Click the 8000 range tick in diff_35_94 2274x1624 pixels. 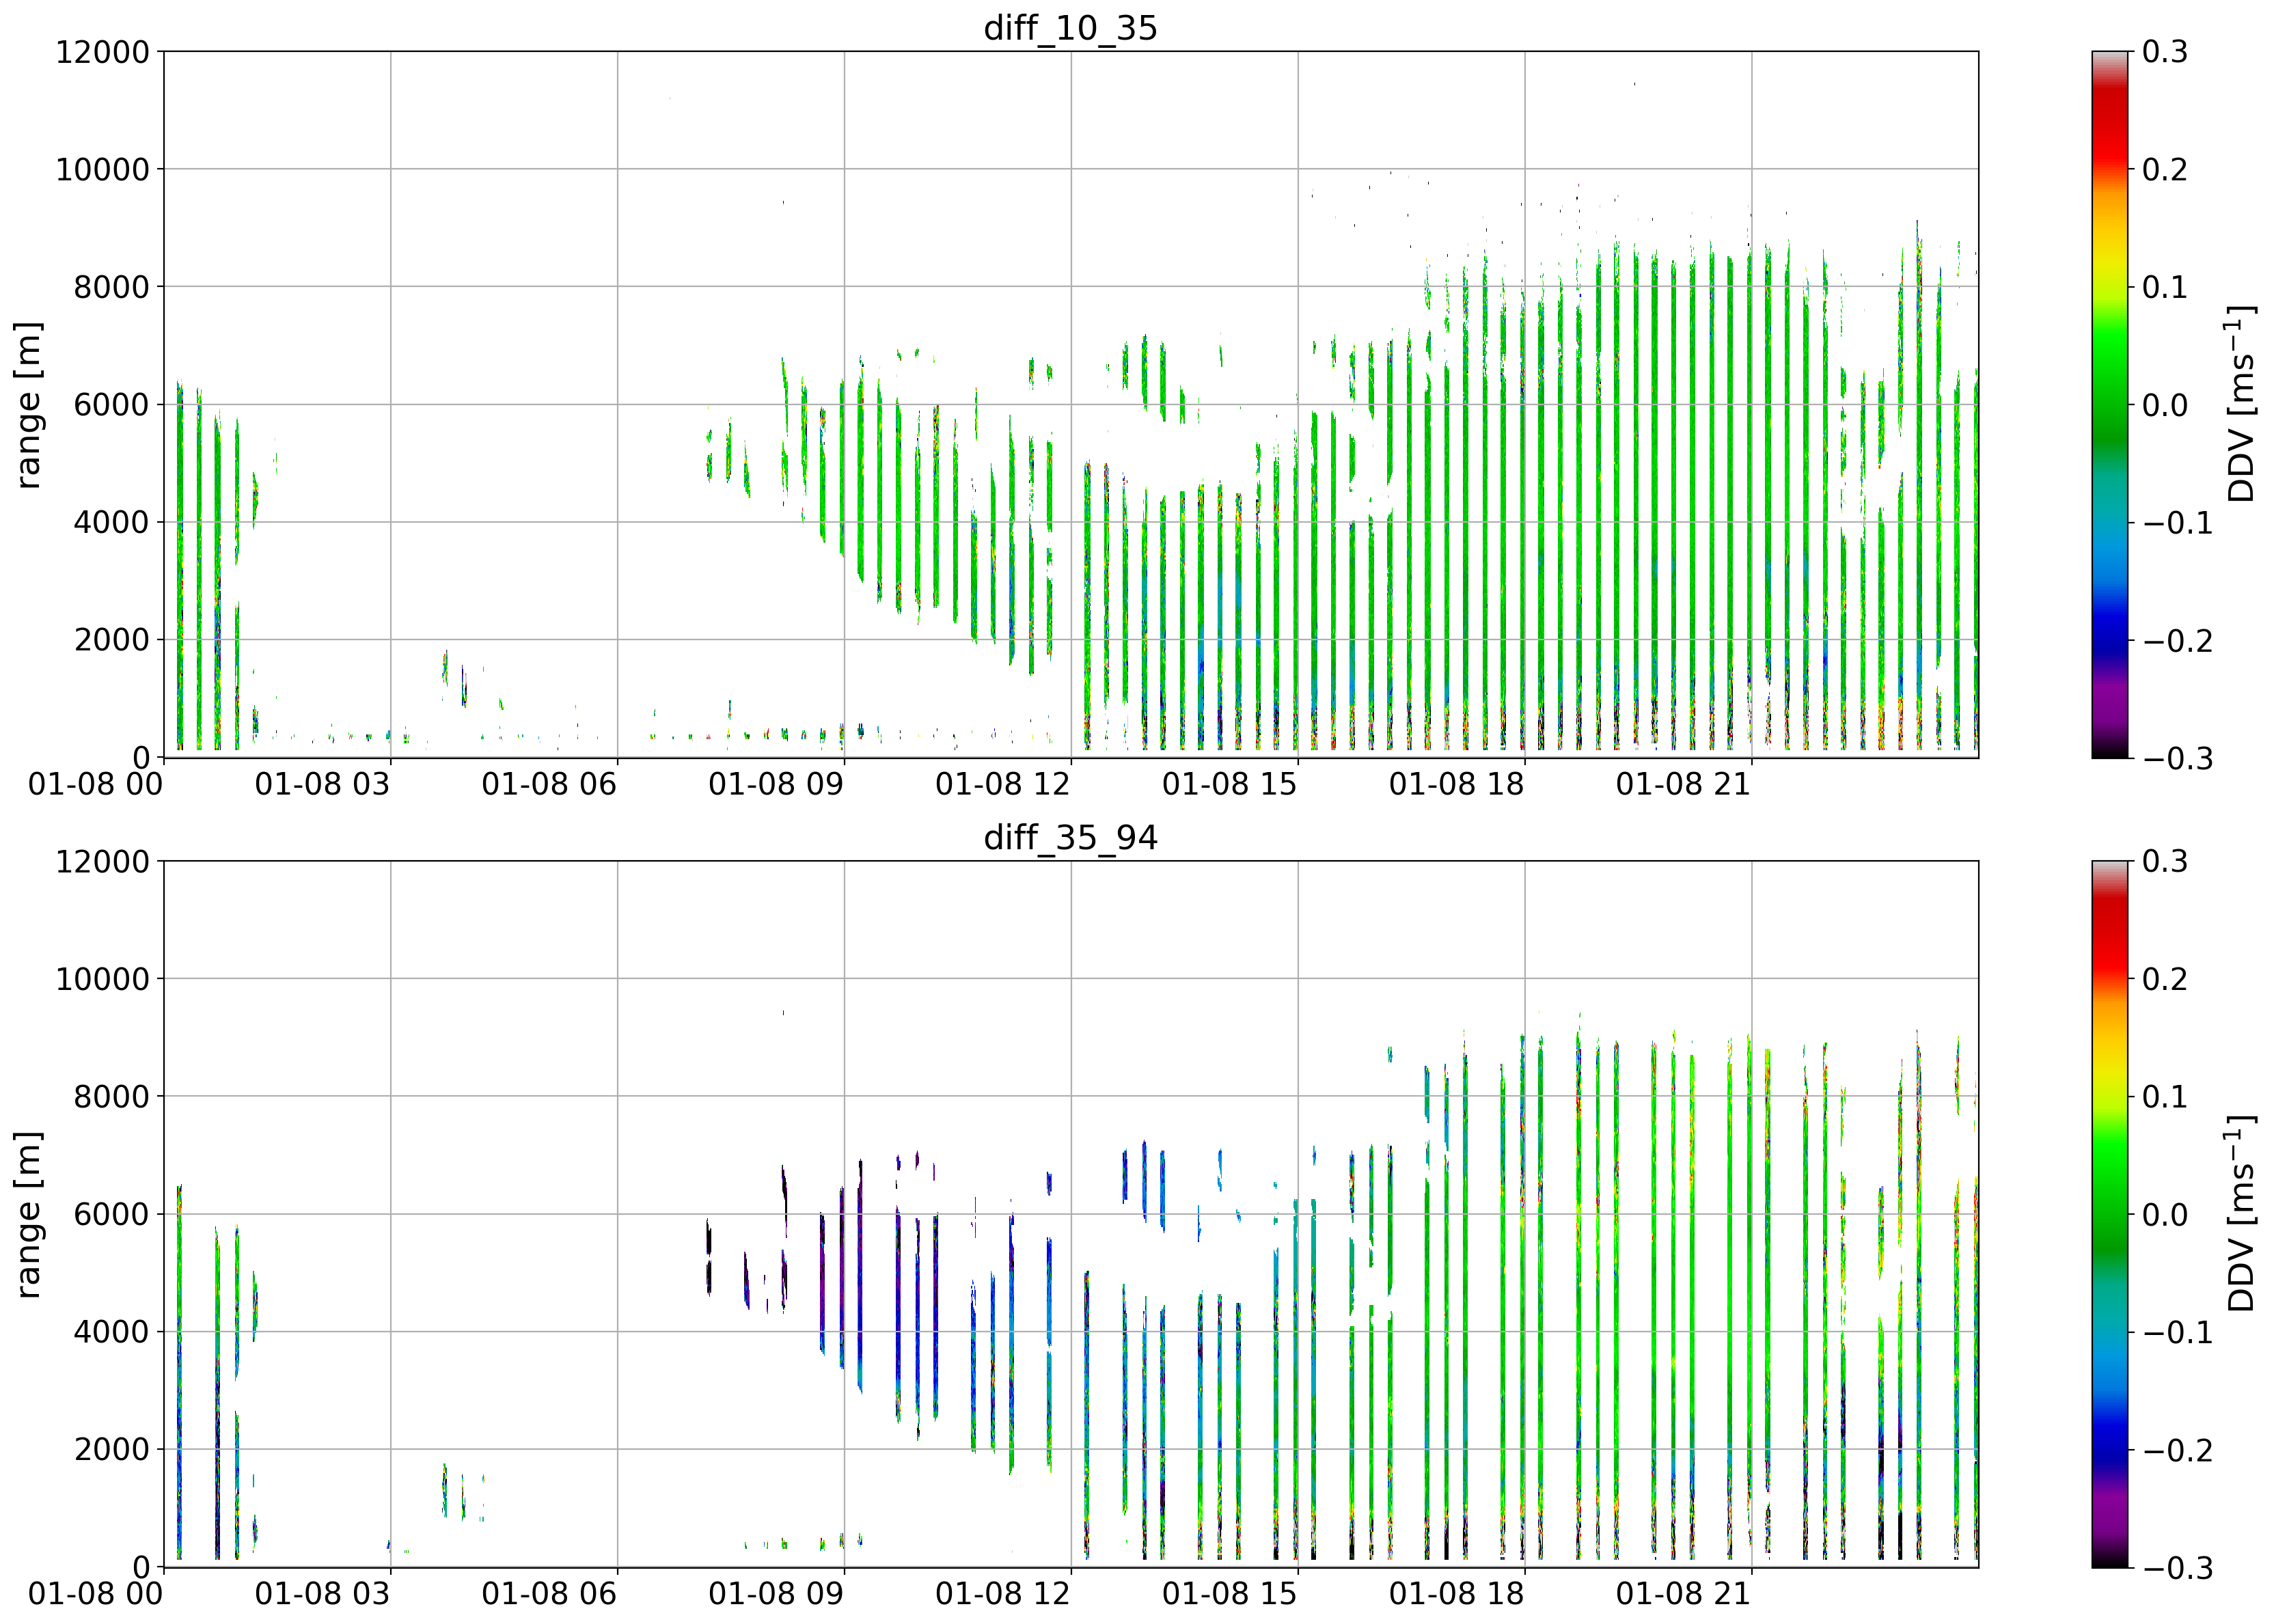(111, 1097)
